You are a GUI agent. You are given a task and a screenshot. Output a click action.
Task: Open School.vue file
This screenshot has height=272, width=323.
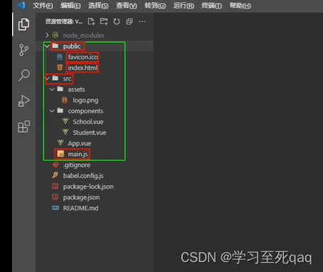[88, 122]
